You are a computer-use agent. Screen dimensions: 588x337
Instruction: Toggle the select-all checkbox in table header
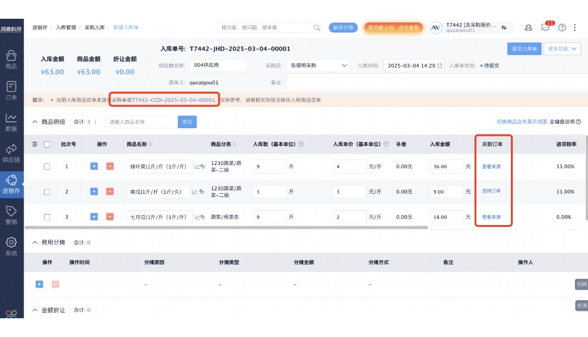(47, 144)
